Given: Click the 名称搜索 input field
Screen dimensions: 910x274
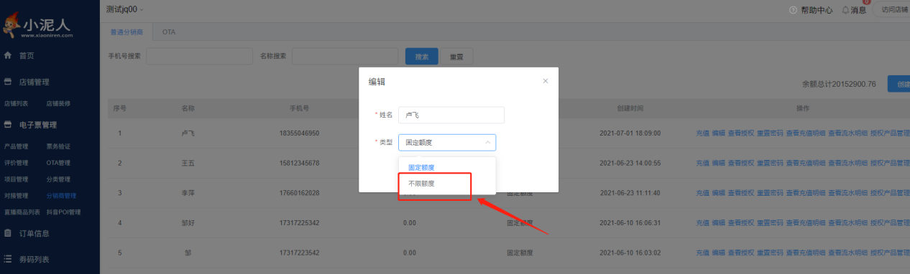Looking at the screenshot, I should 345,56.
